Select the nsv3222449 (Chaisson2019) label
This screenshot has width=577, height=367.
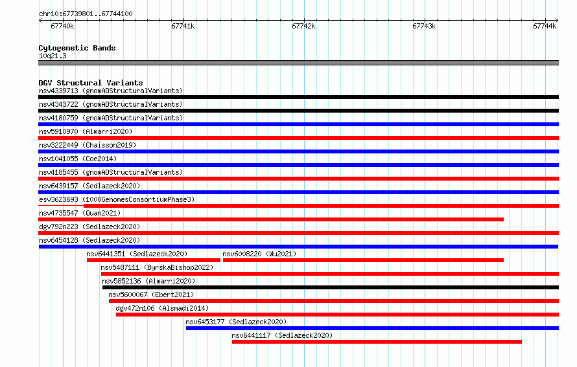[x=88, y=145]
